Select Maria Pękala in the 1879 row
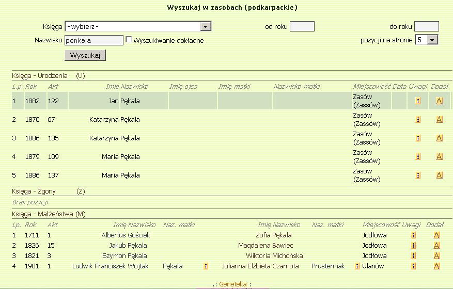 point(121,156)
